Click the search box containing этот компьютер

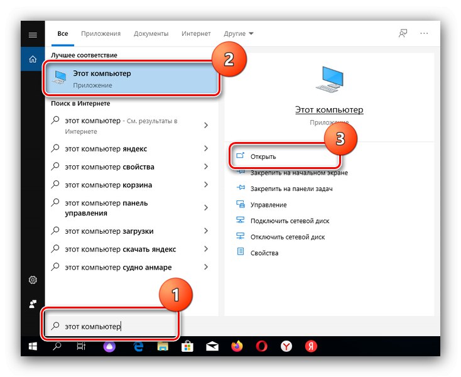(111, 326)
